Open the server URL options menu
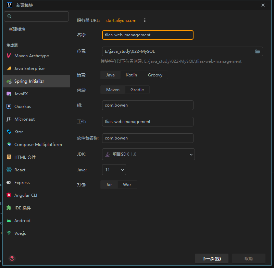The height and width of the screenshot is (268, 274). 145,20
